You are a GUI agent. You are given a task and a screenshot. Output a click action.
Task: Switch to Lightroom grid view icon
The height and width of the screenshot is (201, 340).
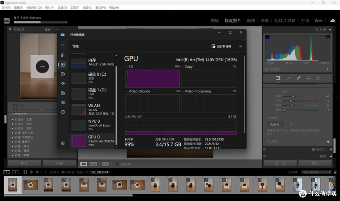pyautogui.click(x=25, y=172)
